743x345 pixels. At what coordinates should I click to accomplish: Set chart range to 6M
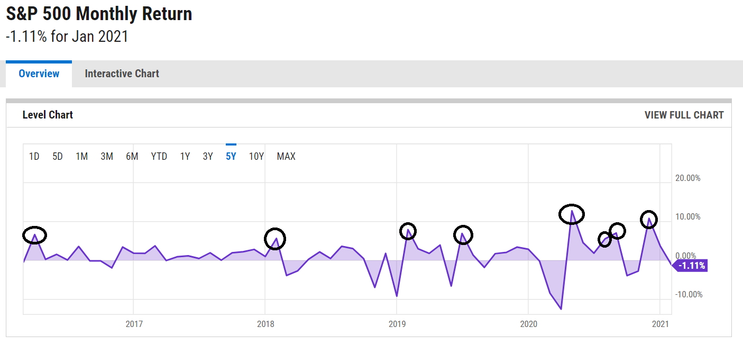point(132,156)
